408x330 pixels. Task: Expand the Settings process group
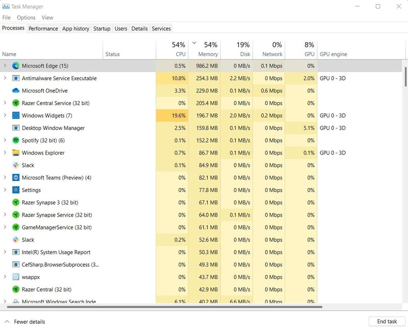5,190
